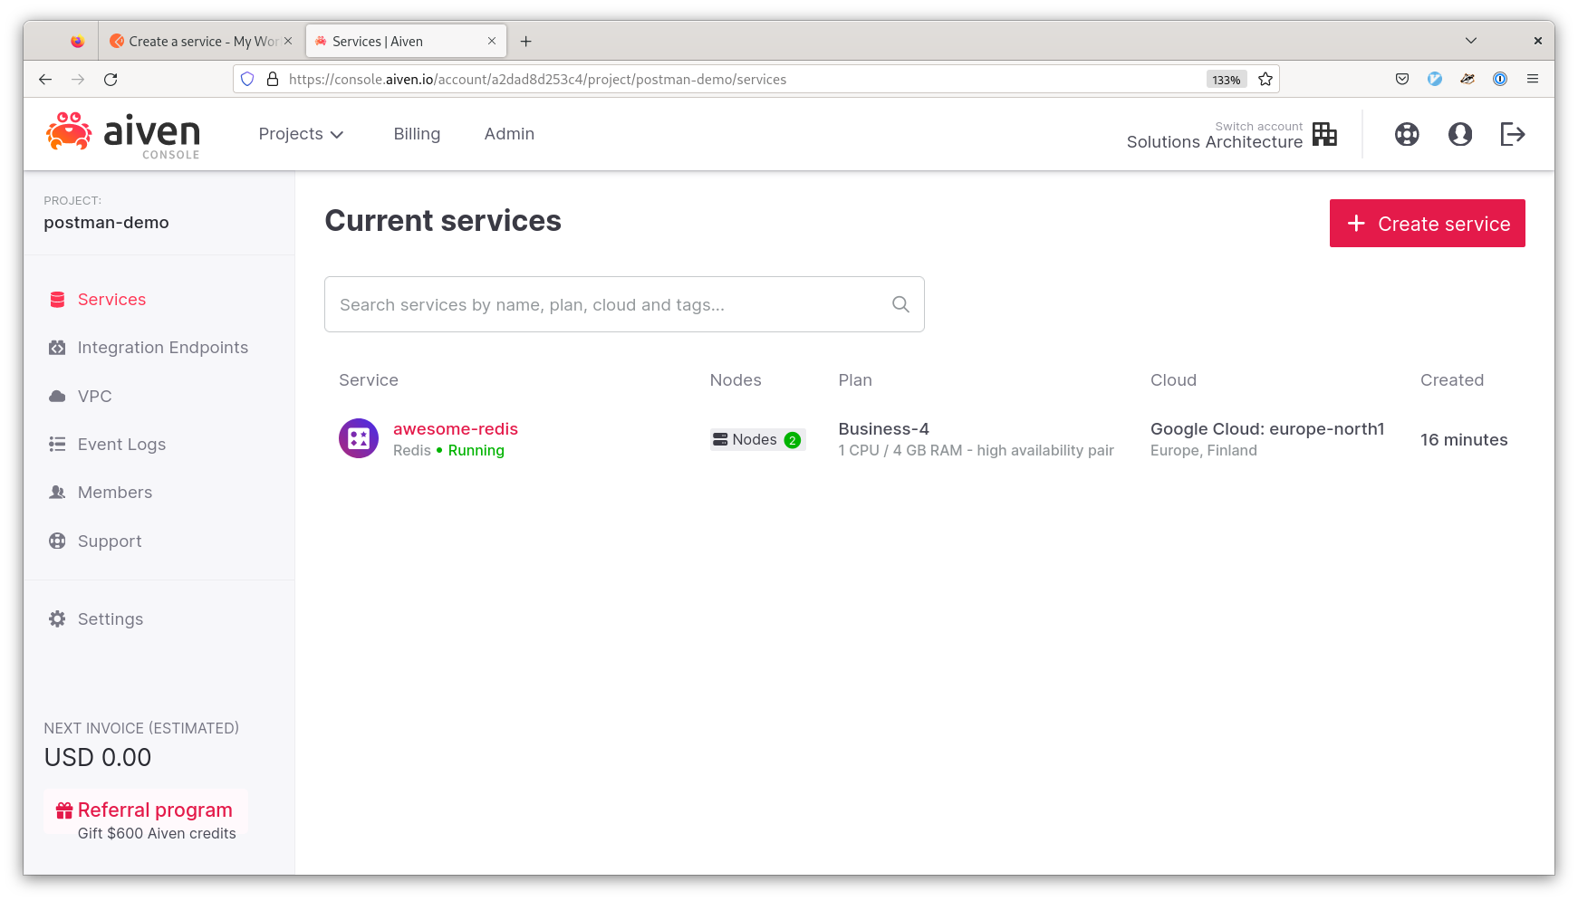Click the 16 minutes created value
The image size is (1578, 901).
tap(1464, 440)
